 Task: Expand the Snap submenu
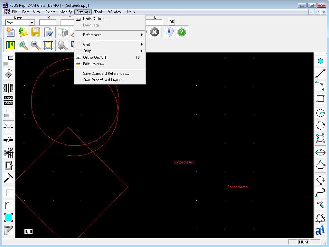87,51
